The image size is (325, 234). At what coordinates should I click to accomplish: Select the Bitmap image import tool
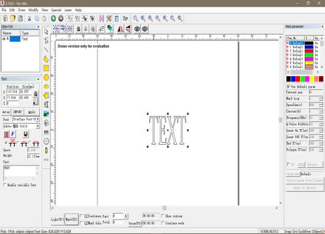46,114
